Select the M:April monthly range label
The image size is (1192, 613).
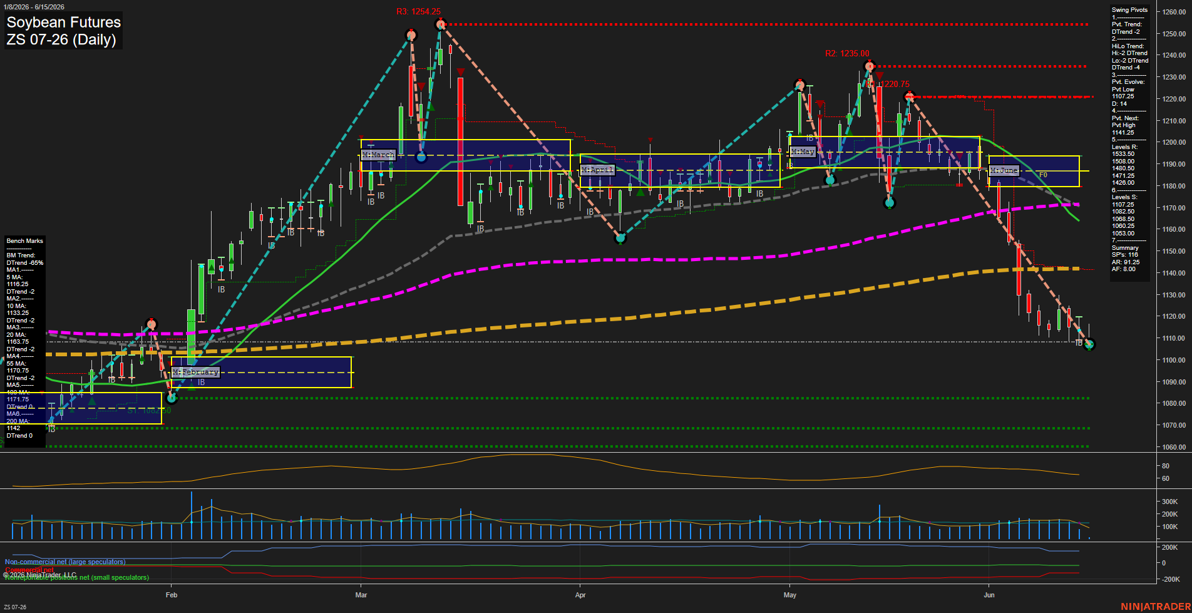(598, 170)
